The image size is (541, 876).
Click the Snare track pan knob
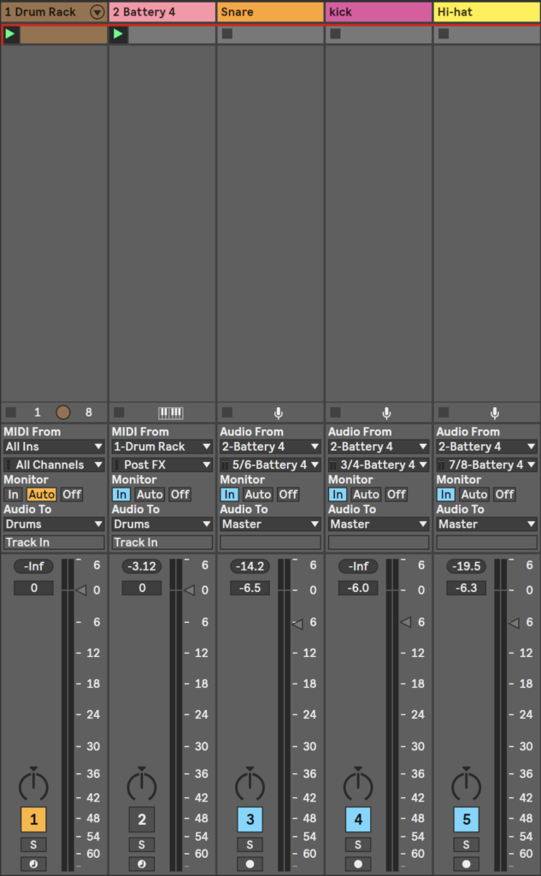(250, 784)
